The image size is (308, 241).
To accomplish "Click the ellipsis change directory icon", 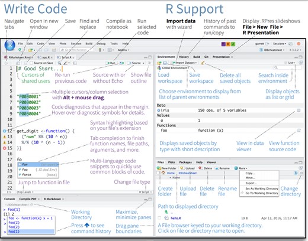I will coord(301,173).
